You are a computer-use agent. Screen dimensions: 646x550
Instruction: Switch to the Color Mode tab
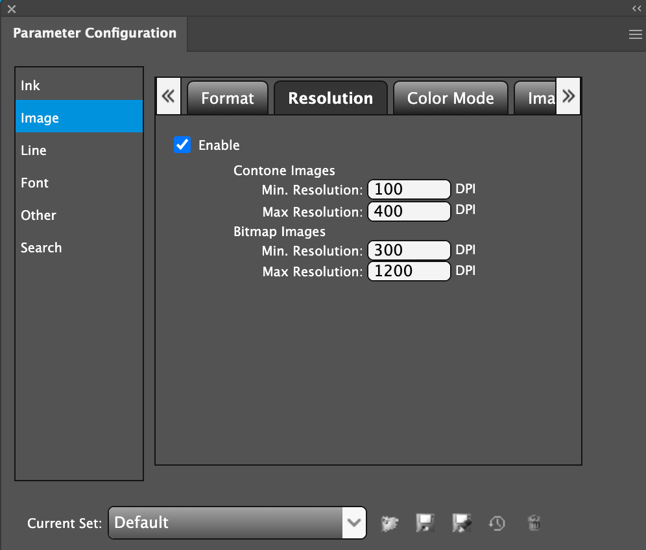[450, 99]
